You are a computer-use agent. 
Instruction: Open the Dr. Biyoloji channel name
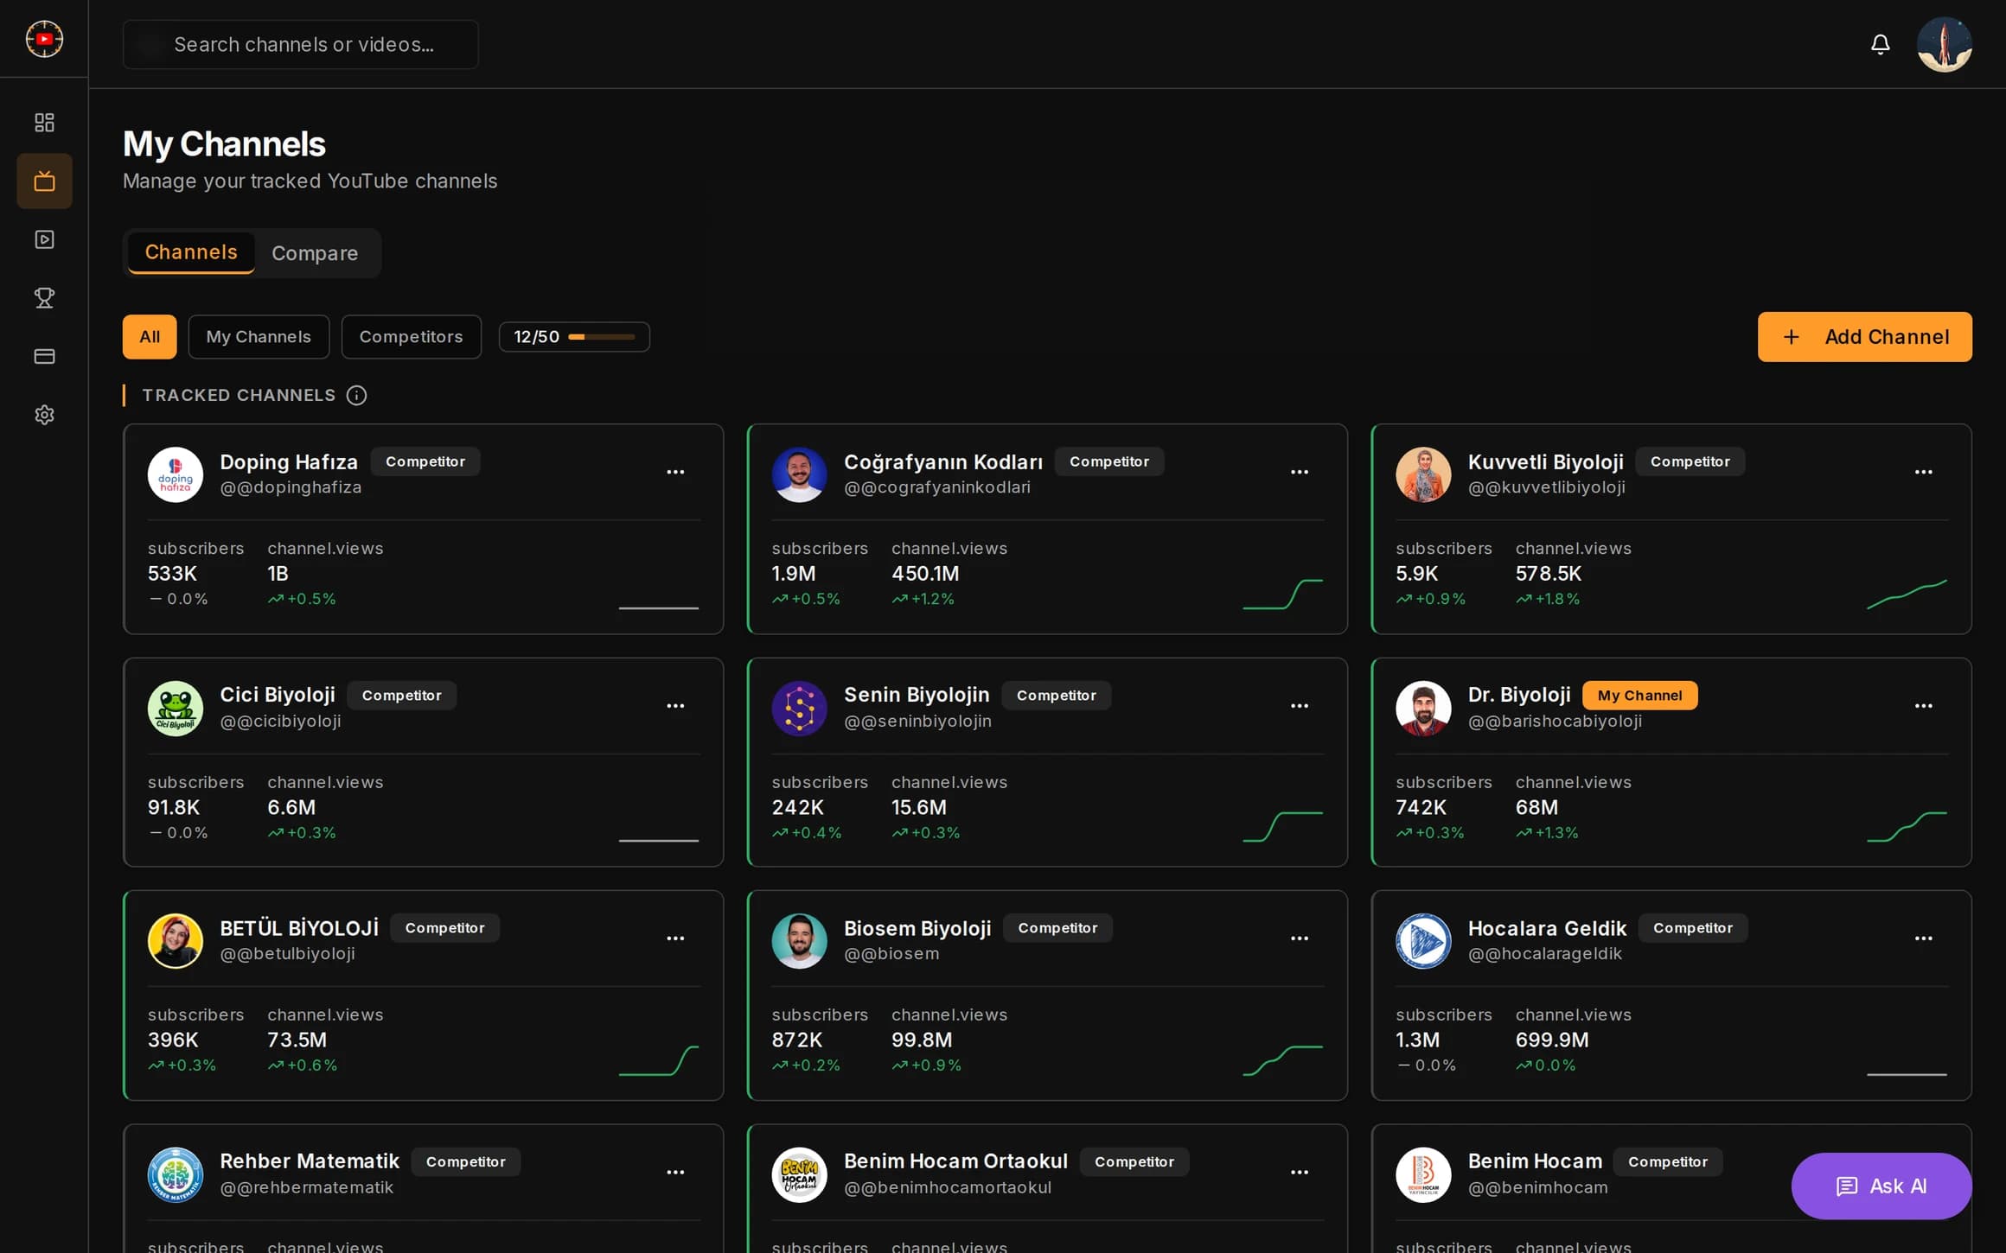[1518, 695]
